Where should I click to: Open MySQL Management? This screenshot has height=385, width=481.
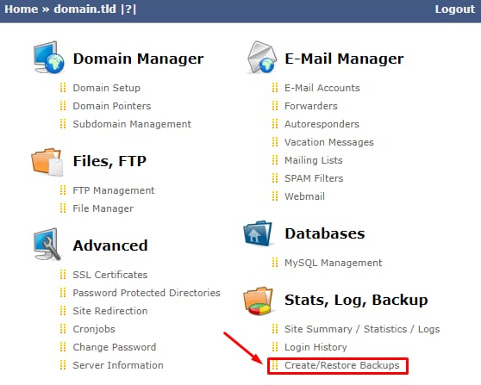[x=333, y=263]
